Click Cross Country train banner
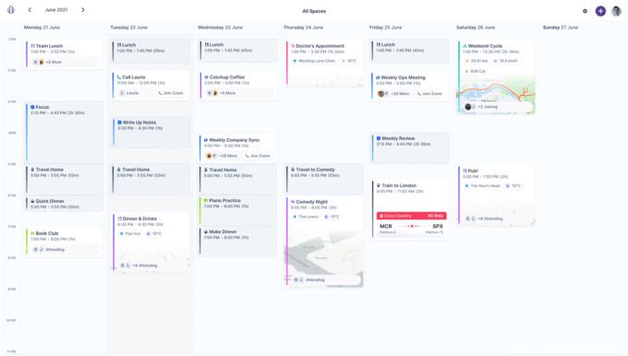 [x=411, y=216]
